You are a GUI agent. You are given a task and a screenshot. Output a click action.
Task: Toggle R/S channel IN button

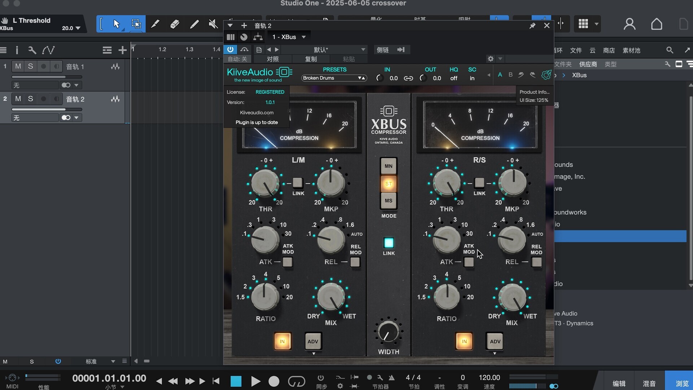coord(464,341)
